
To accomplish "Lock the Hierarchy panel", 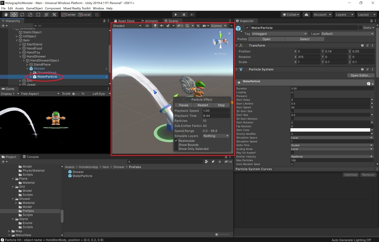I will click(x=105, y=21).
